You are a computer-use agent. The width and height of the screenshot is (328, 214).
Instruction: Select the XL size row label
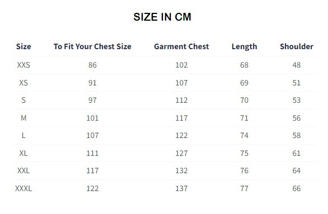click(x=24, y=154)
